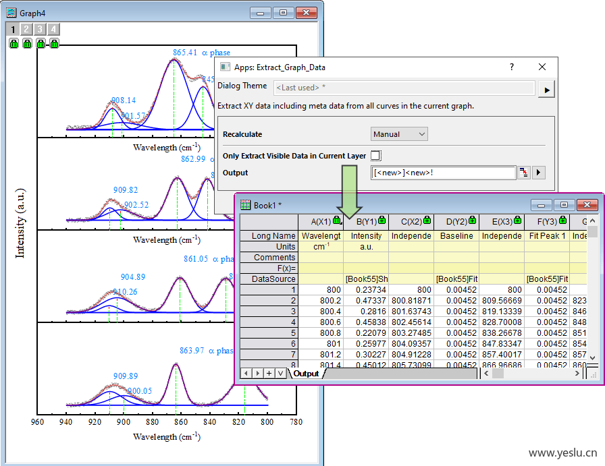This screenshot has height=466, width=605.
Task: Click the lock icon on column F(Y3)
Action: pos(563,220)
